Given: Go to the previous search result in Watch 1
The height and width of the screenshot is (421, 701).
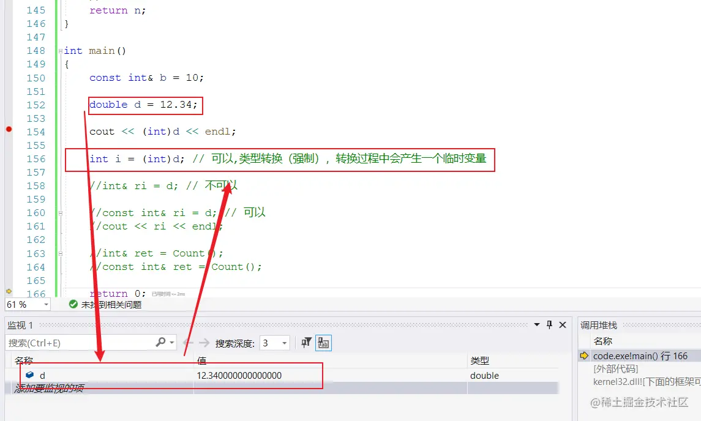Looking at the screenshot, I should [188, 343].
